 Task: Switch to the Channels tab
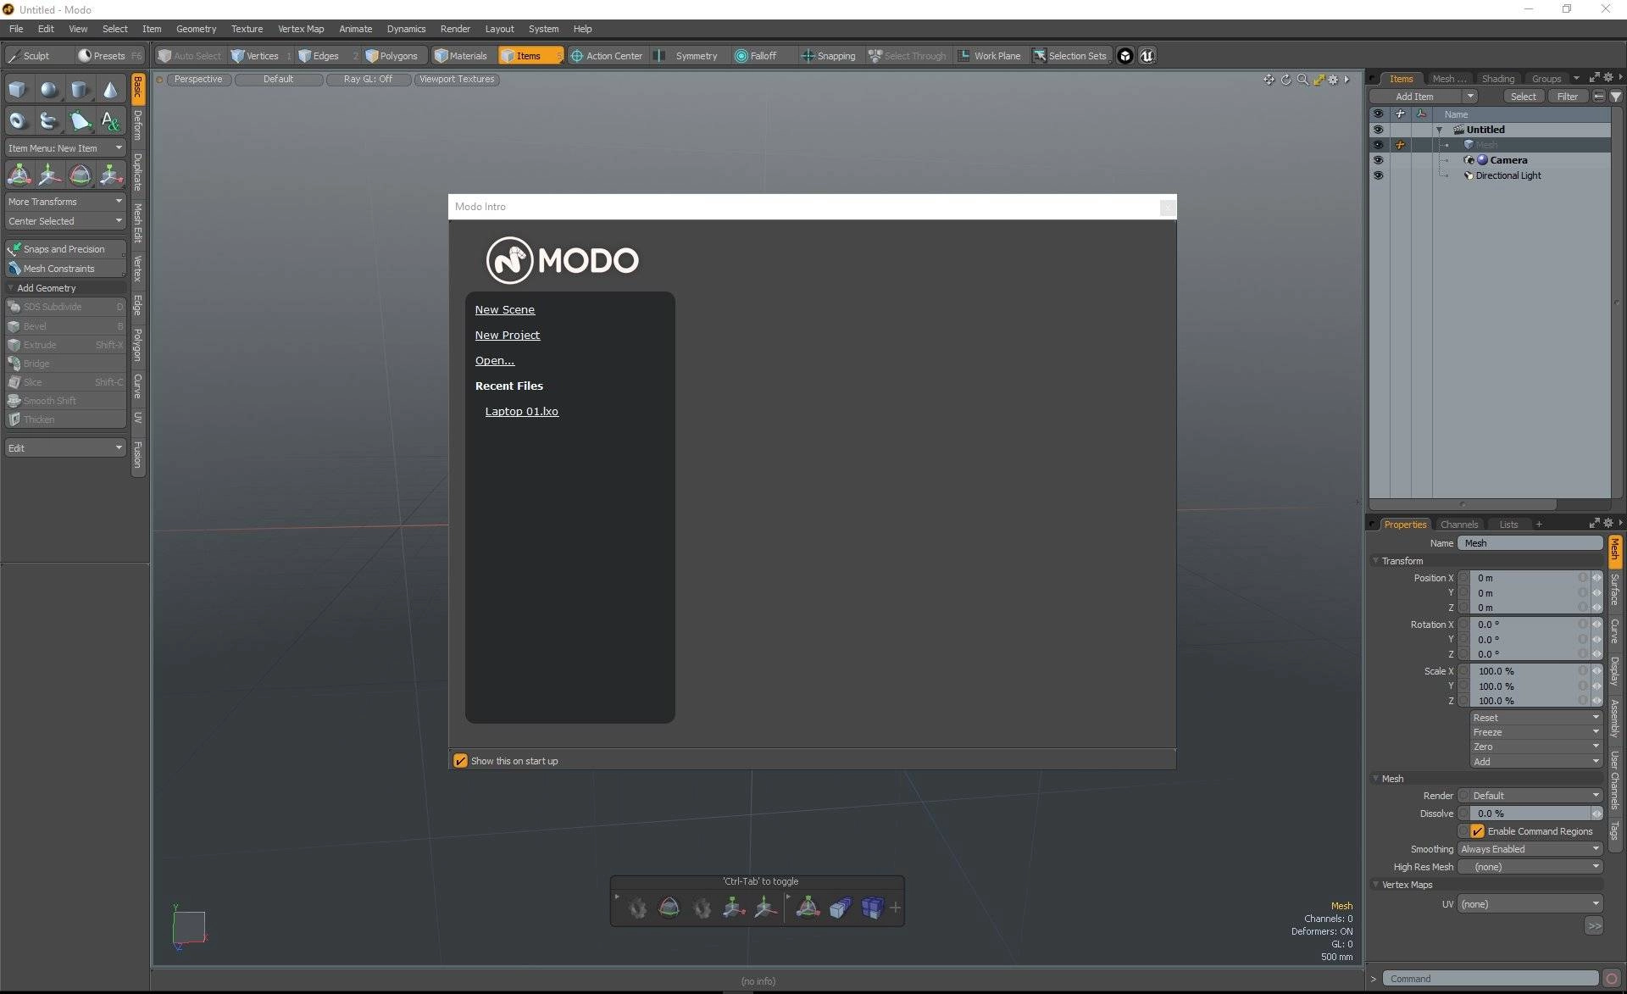pyautogui.click(x=1458, y=525)
